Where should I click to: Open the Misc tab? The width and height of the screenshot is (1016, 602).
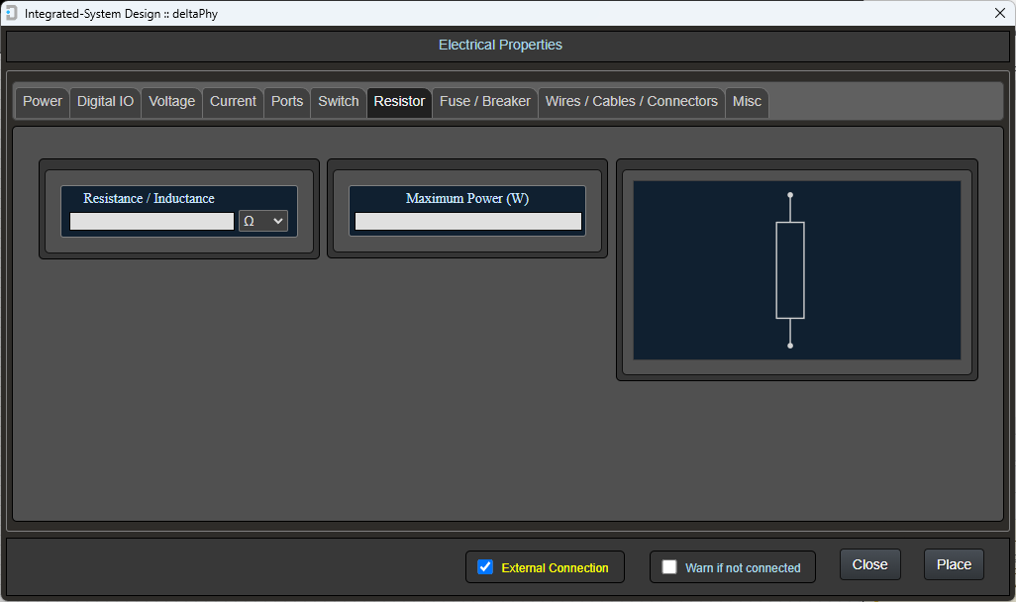[x=747, y=102]
